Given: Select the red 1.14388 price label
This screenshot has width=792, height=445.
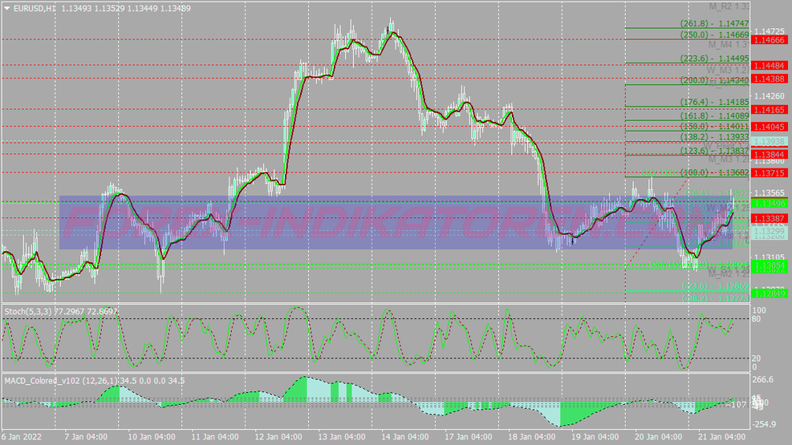Looking at the screenshot, I should pyautogui.click(x=770, y=79).
